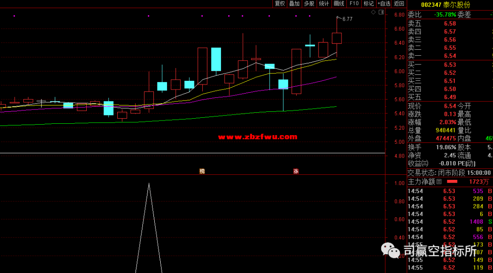Click the 买四 price 6.50
The width and height of the screenshot is (493, 273).
click(x=450, y=89)
